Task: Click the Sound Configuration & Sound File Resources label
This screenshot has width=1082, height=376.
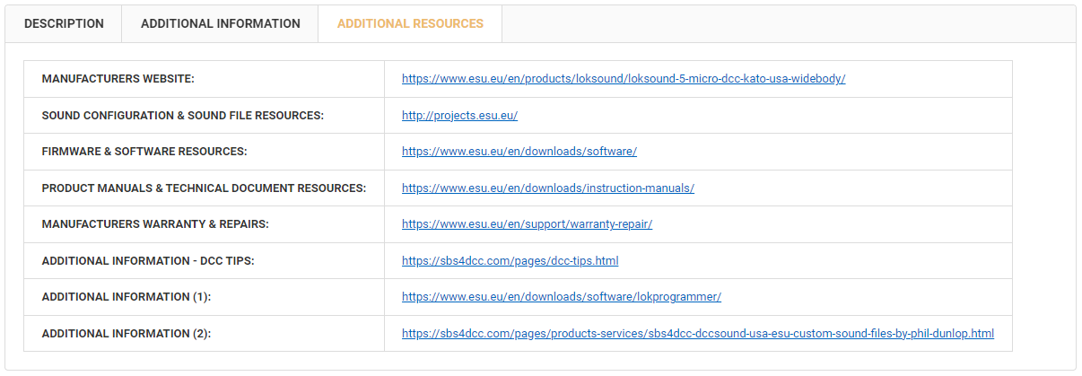Action: click(183, 116)
